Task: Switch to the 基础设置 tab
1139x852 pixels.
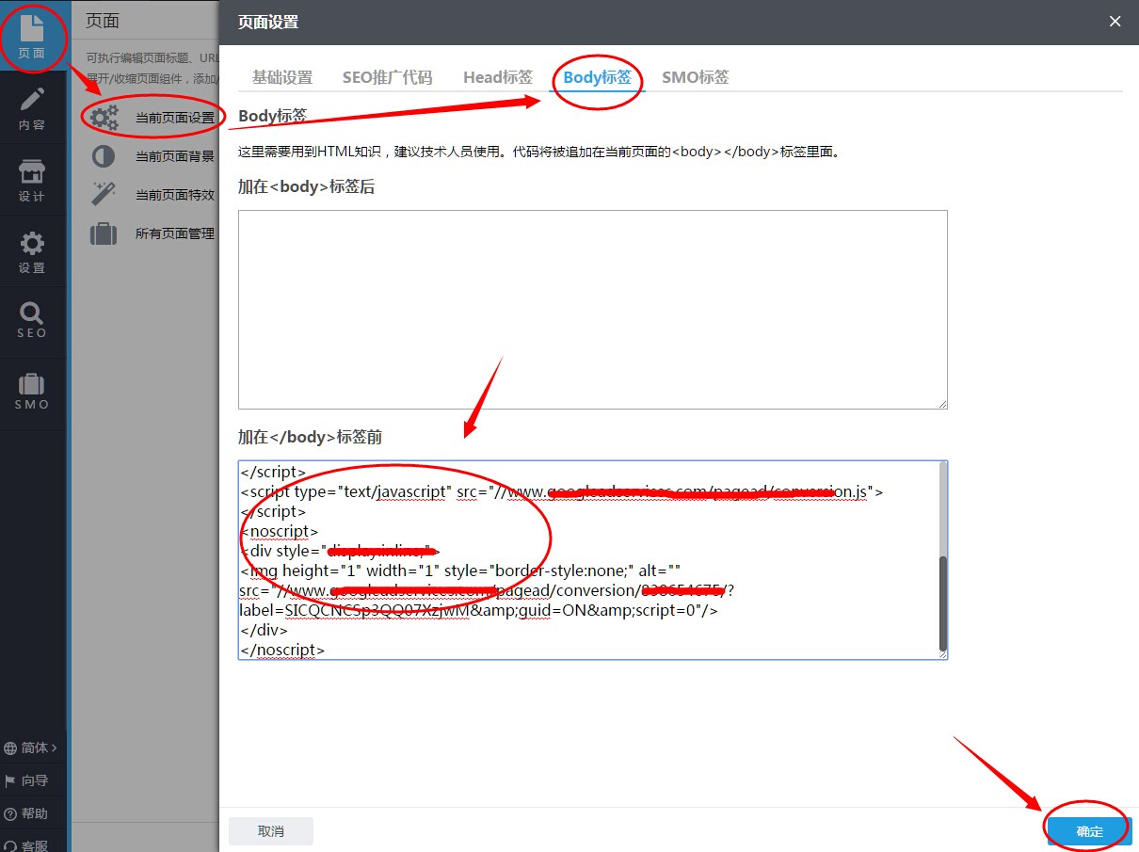Action: pos(281,77)
